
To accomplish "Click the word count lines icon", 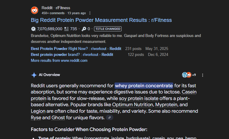I will 66,29.
